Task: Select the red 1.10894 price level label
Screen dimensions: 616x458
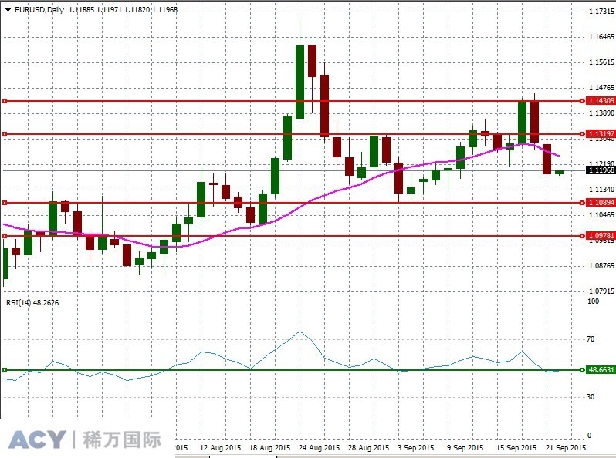Action: pyautogui.click(x=601, y=203)
